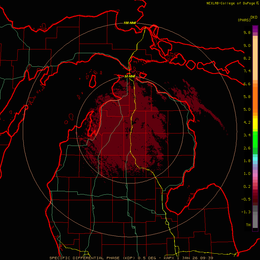Select the -0.5 scale label

pos(246,199)
